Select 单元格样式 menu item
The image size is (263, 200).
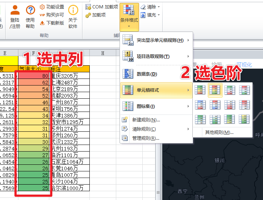pyautogui.click(x=156, y=90)
